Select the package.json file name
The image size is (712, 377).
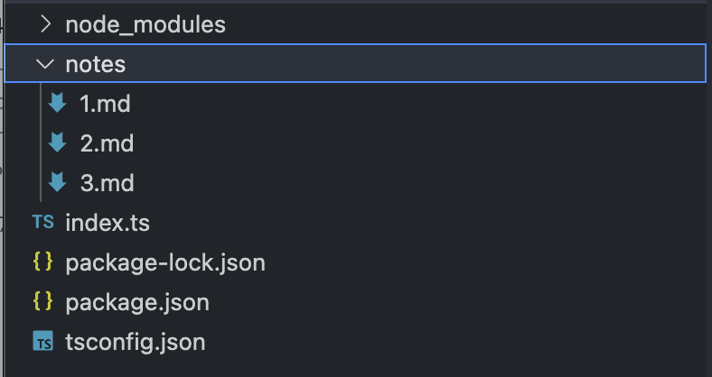click(x=137, y=302)
